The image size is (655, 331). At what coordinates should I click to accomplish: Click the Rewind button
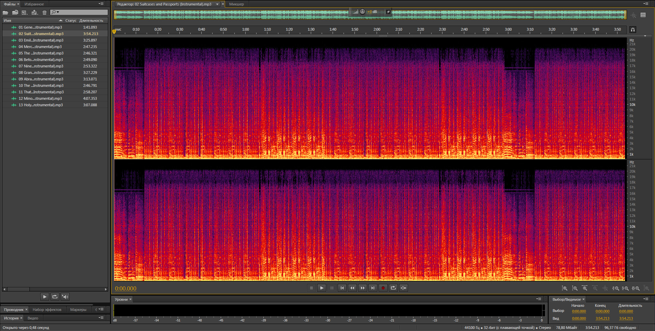[x=352, y=288]
